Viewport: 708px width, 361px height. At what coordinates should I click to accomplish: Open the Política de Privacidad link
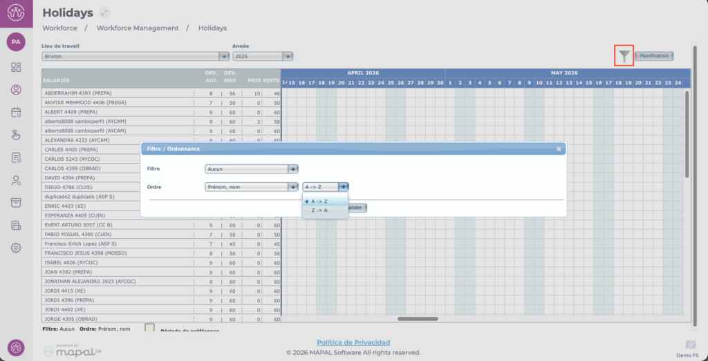pyautogui.click(x=353, y=342)
